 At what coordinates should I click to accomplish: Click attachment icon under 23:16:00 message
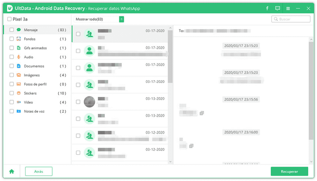click(x=191, y=146)
